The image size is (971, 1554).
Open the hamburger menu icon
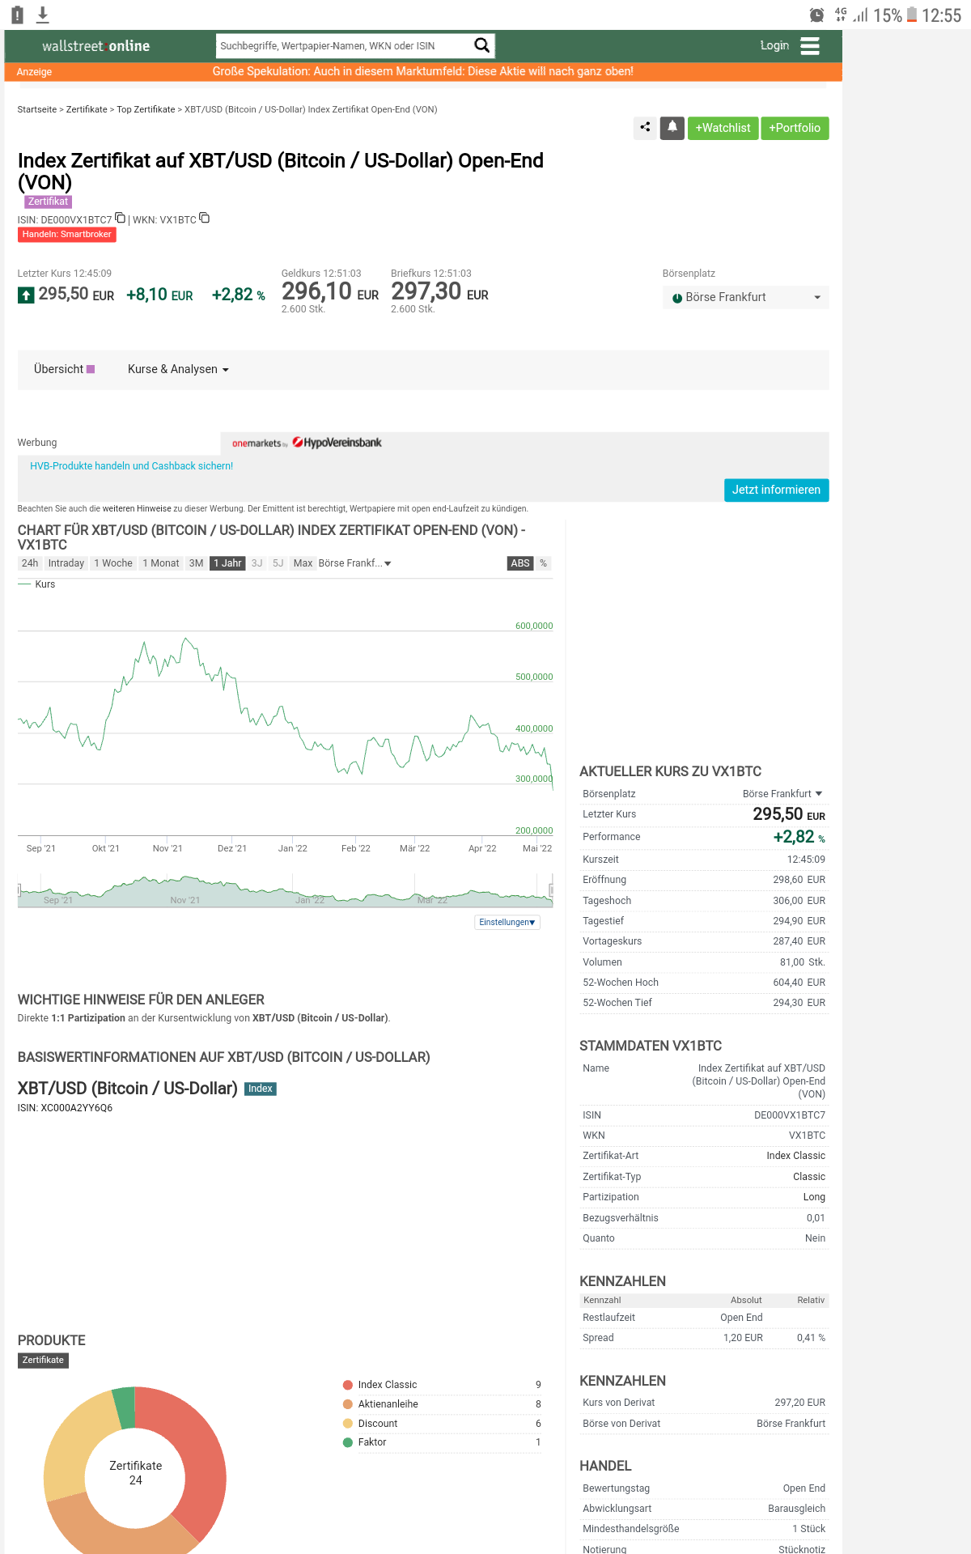tap(810, 46)
